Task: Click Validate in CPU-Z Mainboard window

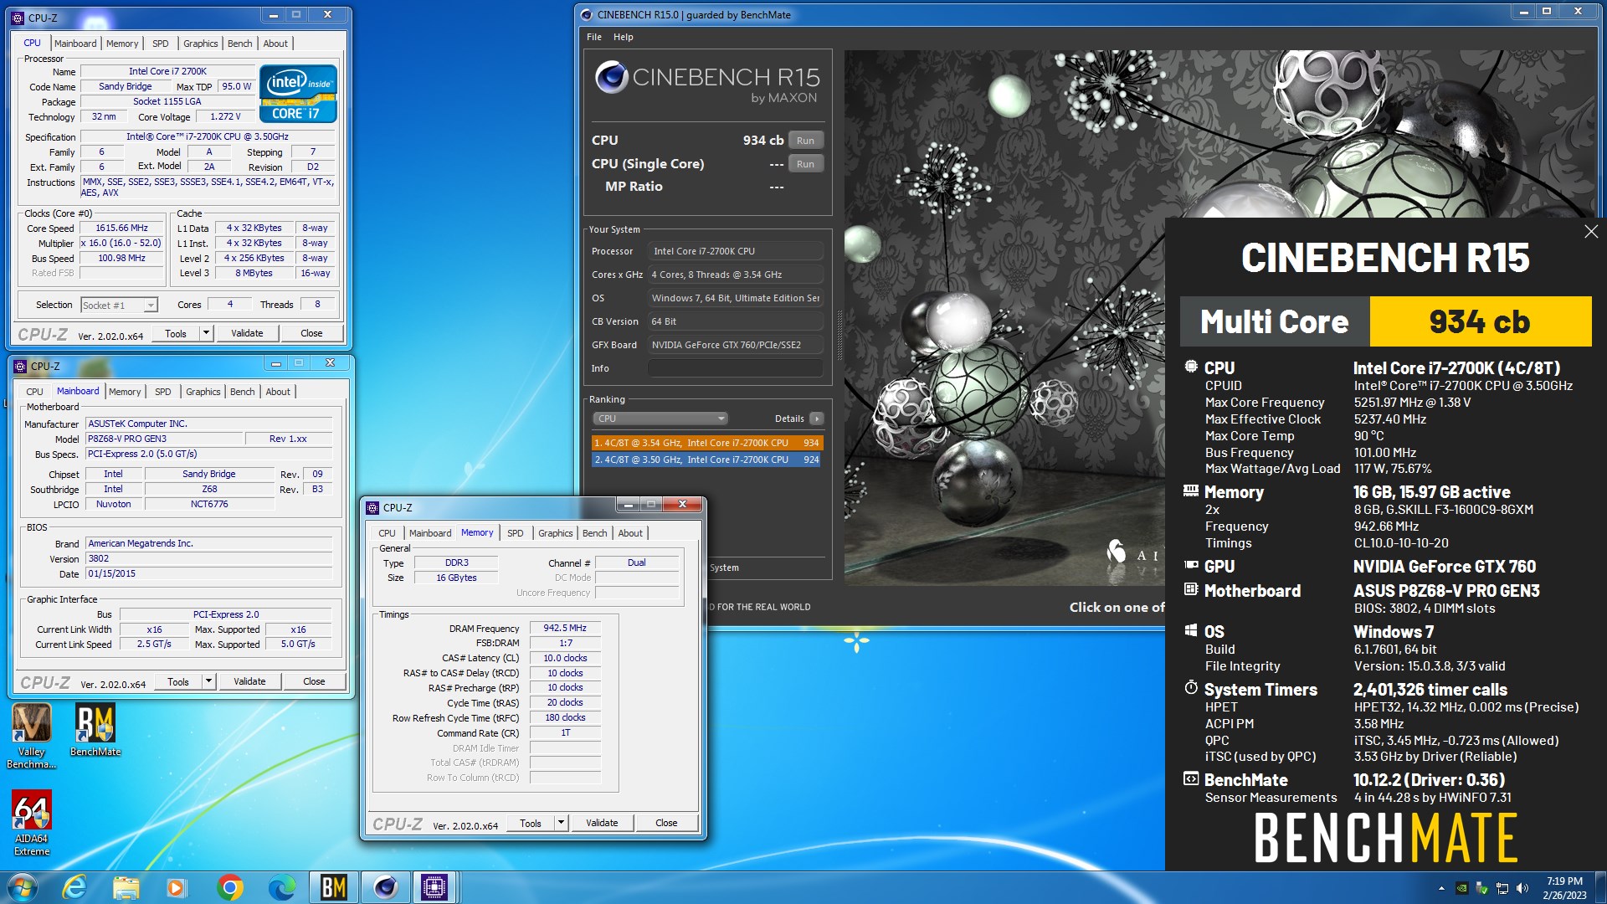Action: click(249, 681)
